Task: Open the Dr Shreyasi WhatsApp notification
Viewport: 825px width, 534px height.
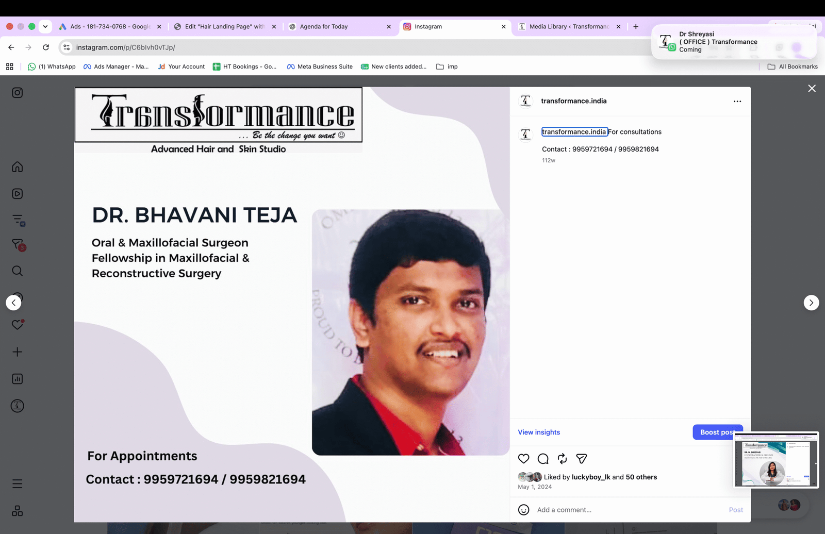Action: point(734,42)
